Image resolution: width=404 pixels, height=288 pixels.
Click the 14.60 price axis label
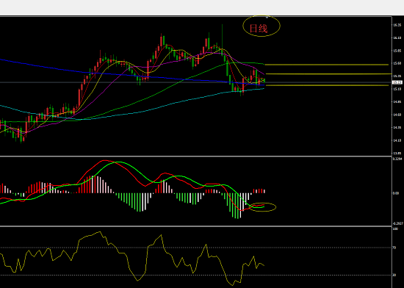pyautogui.click(x=397, y=115)
